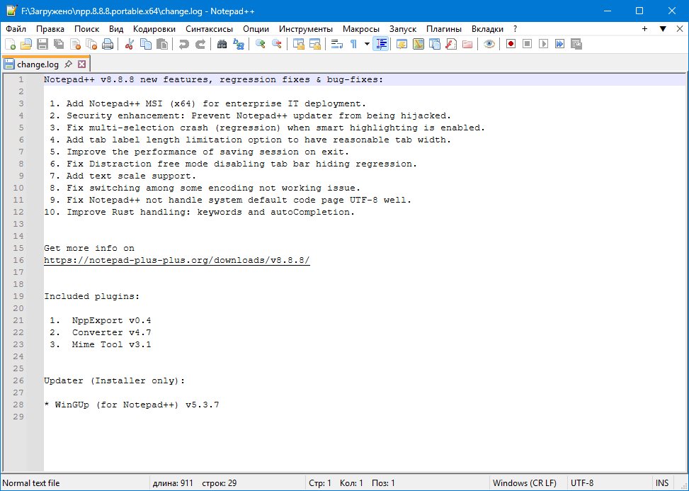Open Find with the binoculars icon

(x=222, y=44)
